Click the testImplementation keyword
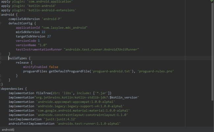Image resolution: width=214 pixels, height=132 pixels. pyautogui.click(x=25, y=119)
